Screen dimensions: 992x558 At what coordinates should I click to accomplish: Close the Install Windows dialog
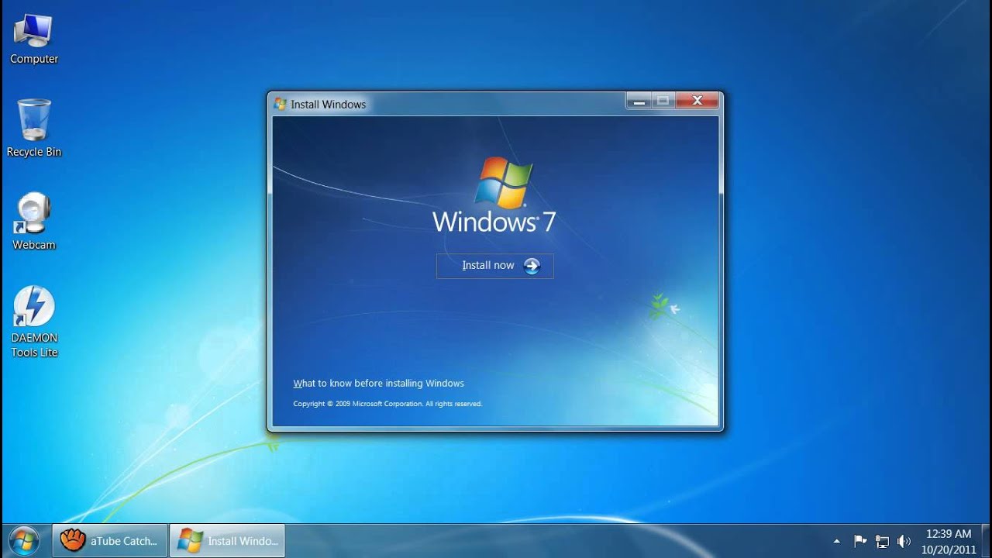(x=697, y=101)
